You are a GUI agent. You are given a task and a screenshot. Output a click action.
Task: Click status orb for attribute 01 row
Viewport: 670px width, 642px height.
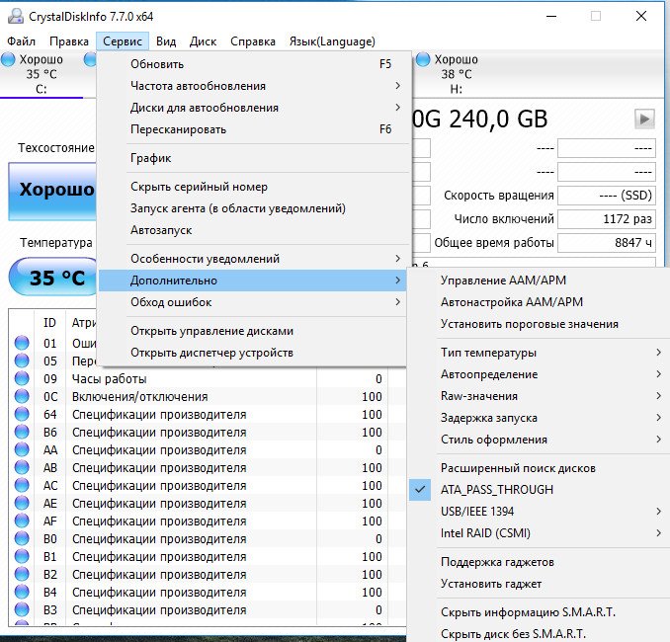coord(22,343)
